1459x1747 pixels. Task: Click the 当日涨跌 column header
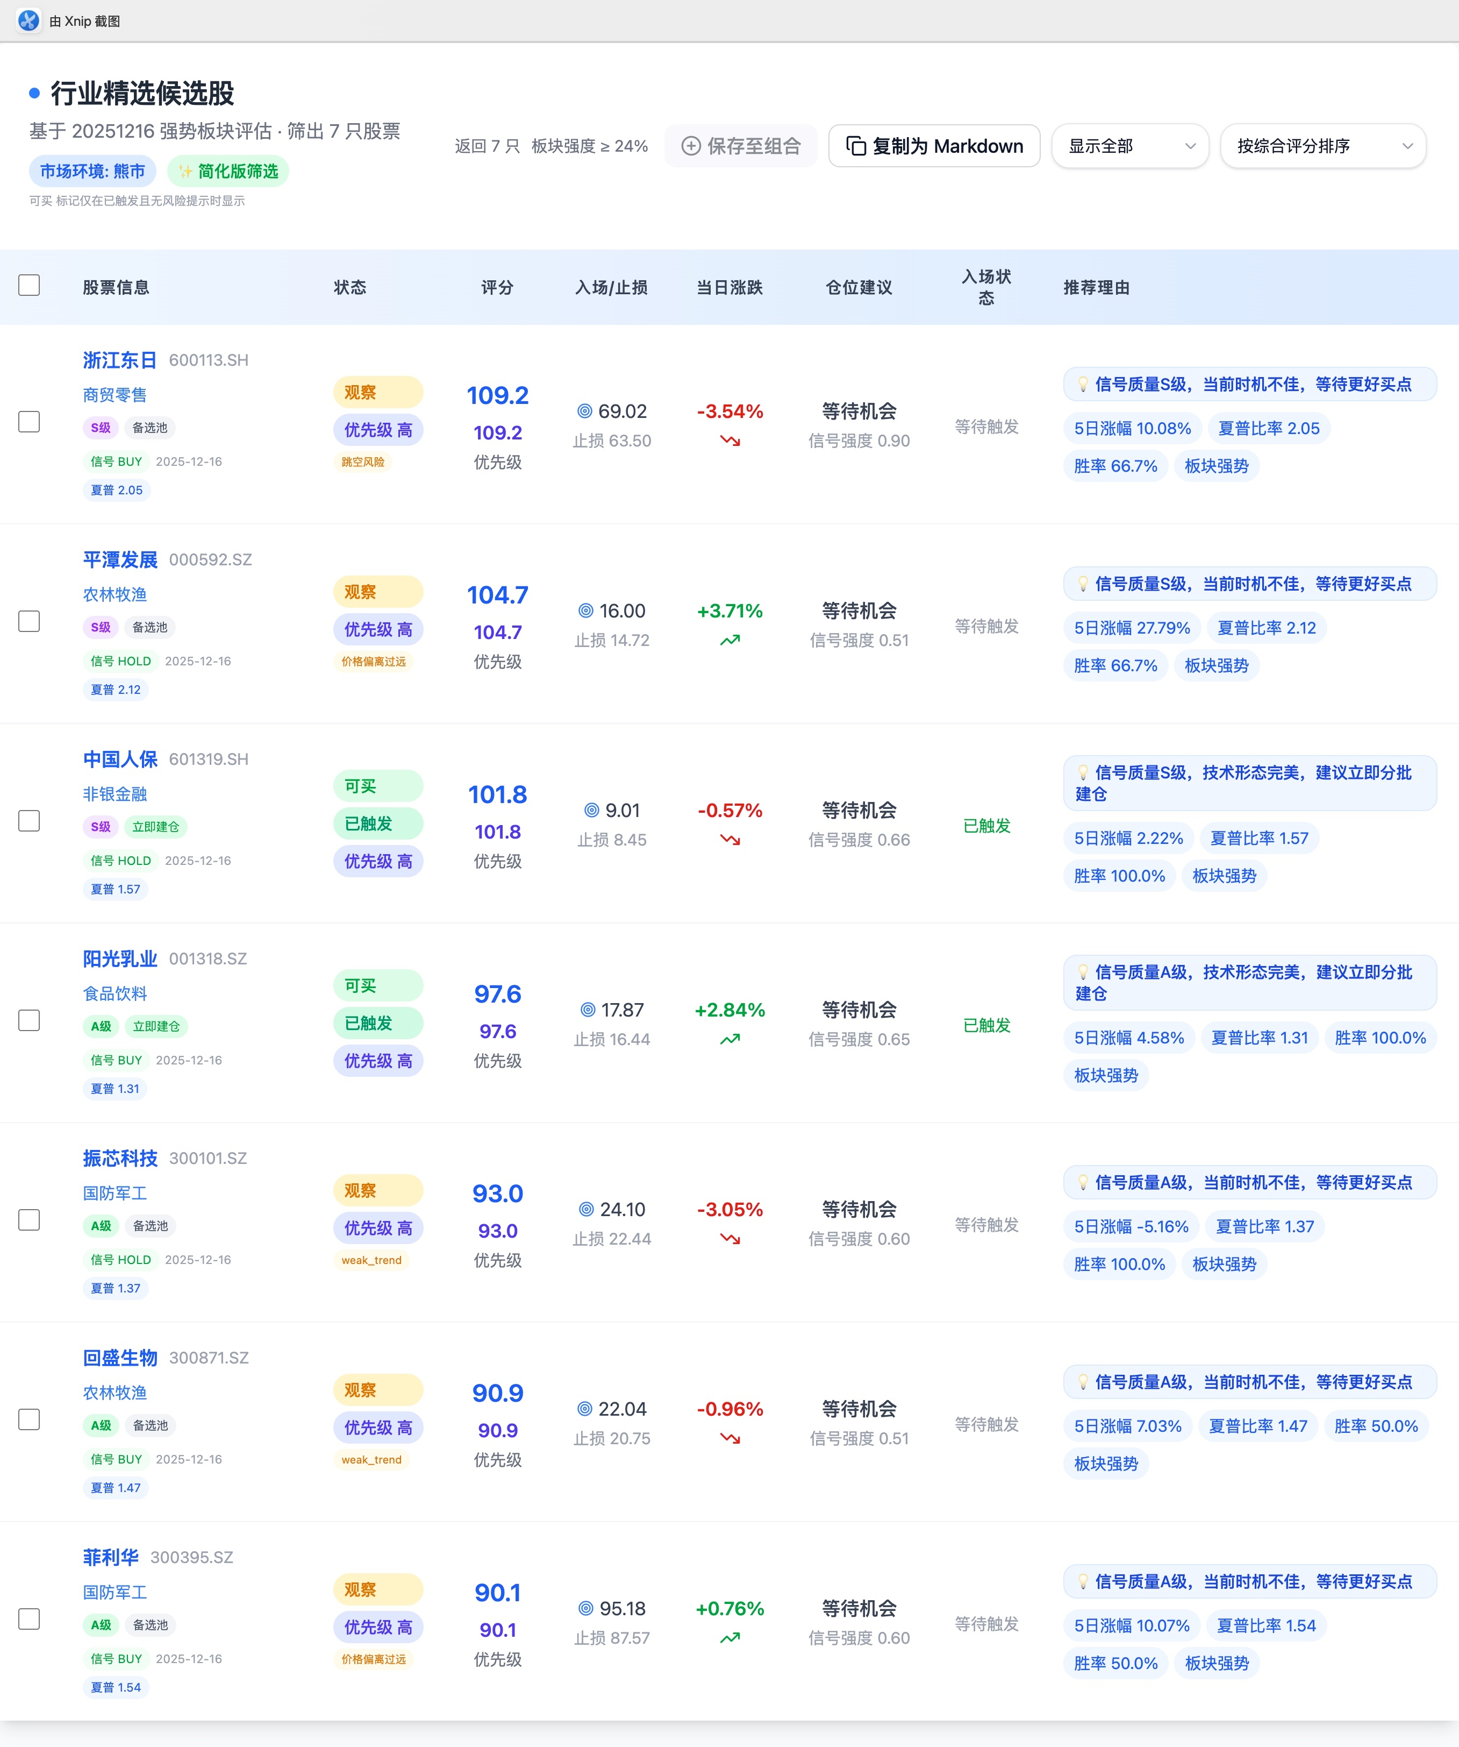[x=729, y=288]
